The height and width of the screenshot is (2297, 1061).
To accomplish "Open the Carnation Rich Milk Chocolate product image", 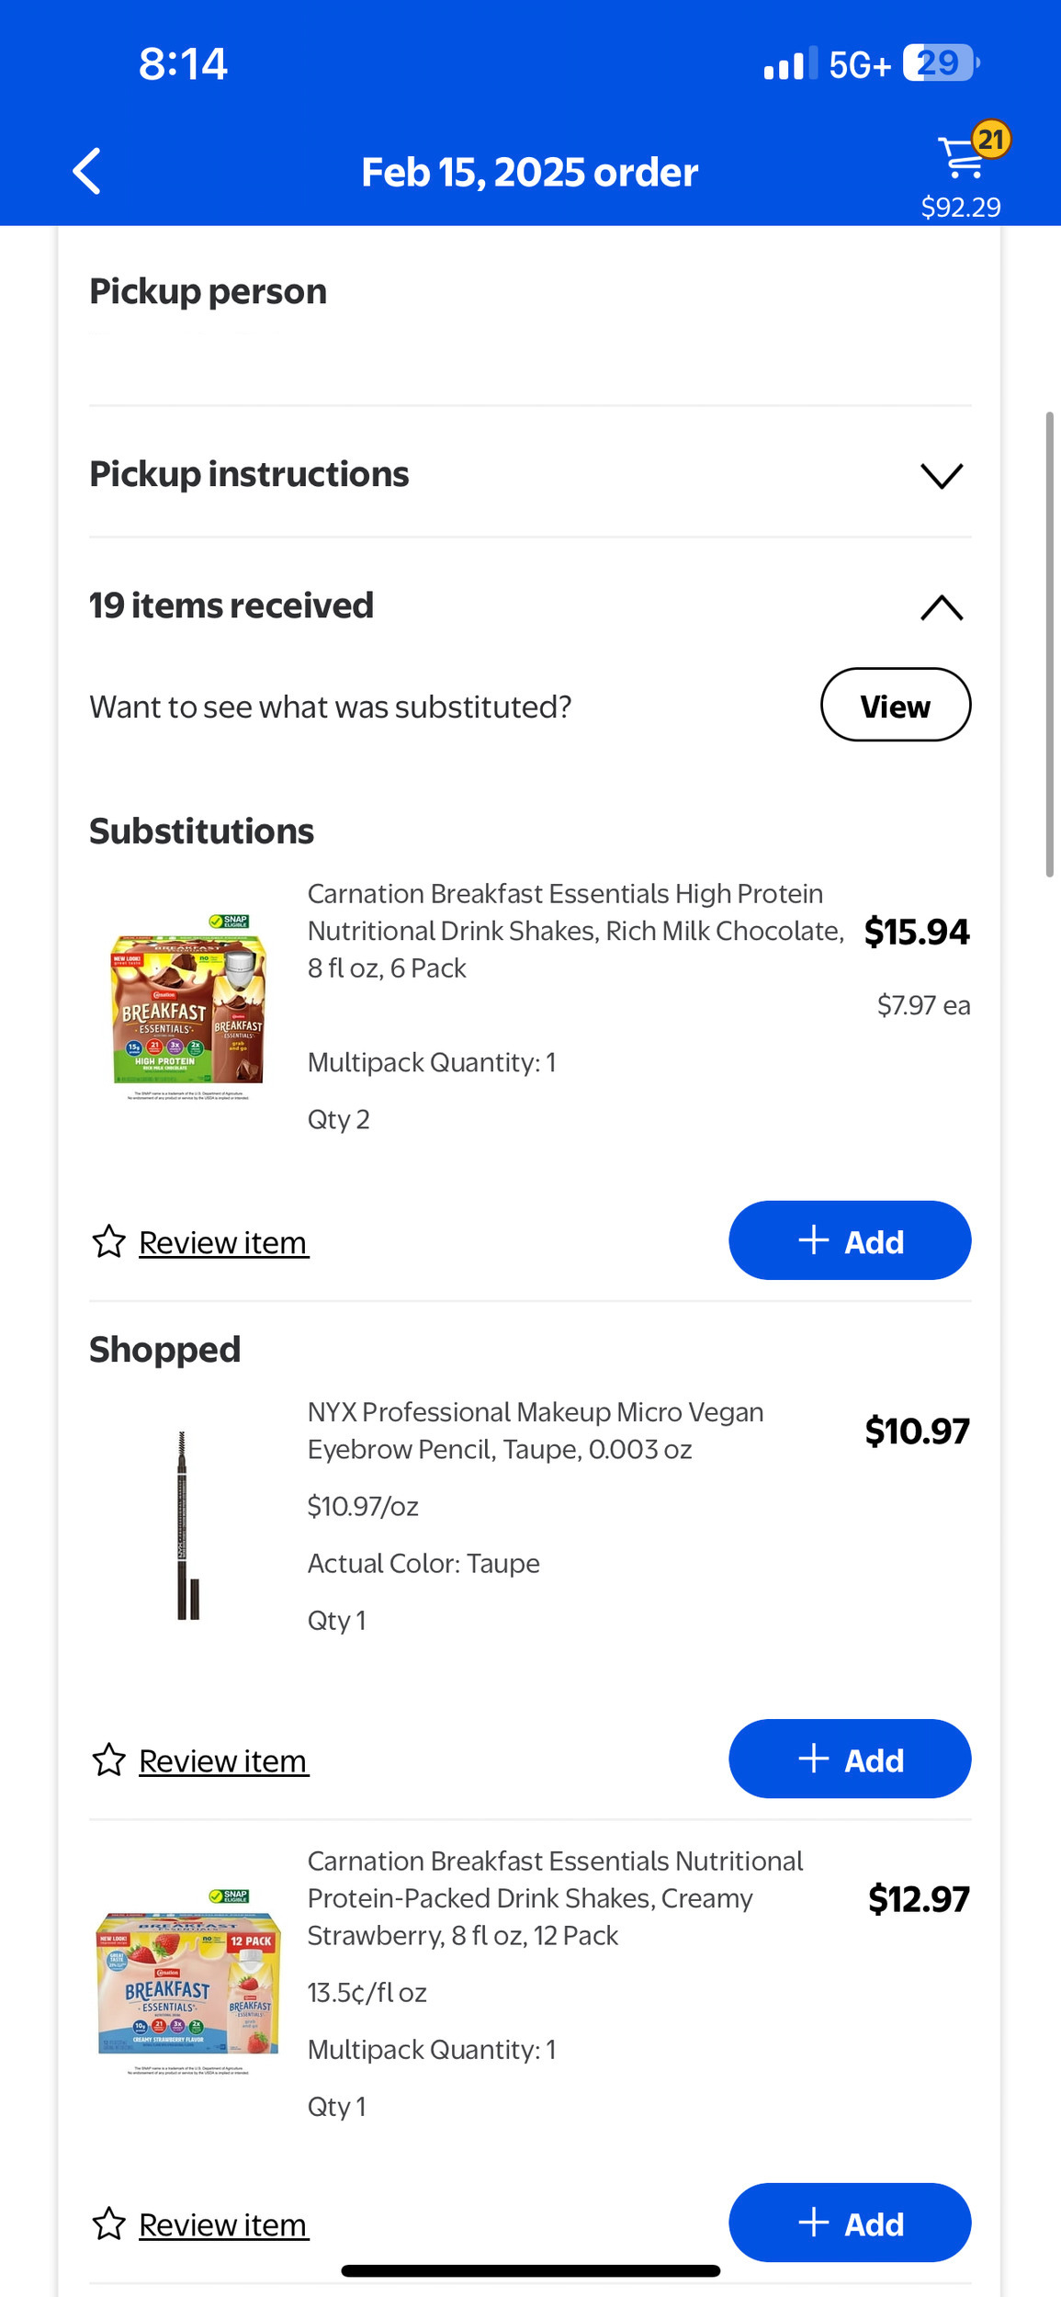I will (188, 1007).
